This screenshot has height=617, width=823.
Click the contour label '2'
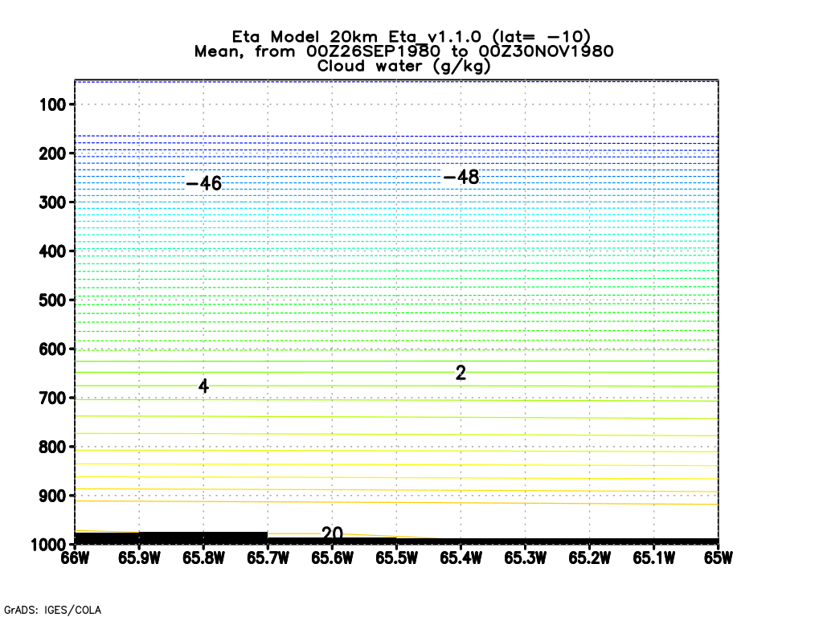point(461,373)
